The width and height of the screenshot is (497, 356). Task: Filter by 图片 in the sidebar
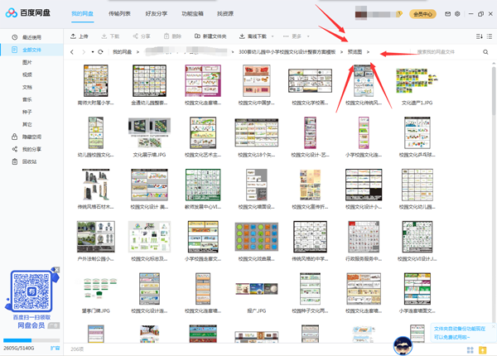(27, 62)
